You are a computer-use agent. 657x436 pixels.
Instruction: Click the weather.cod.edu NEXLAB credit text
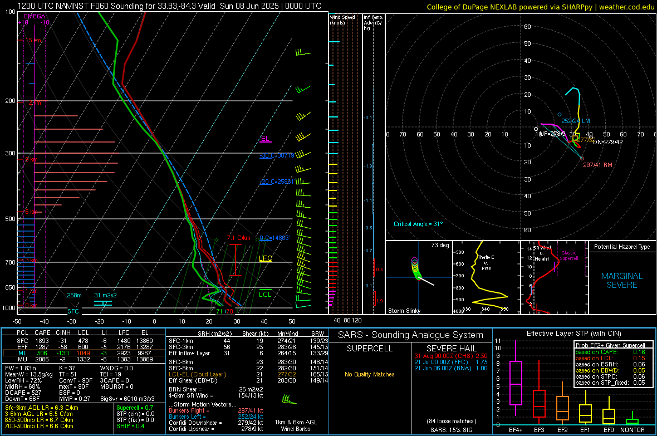[x=540, y=7]
